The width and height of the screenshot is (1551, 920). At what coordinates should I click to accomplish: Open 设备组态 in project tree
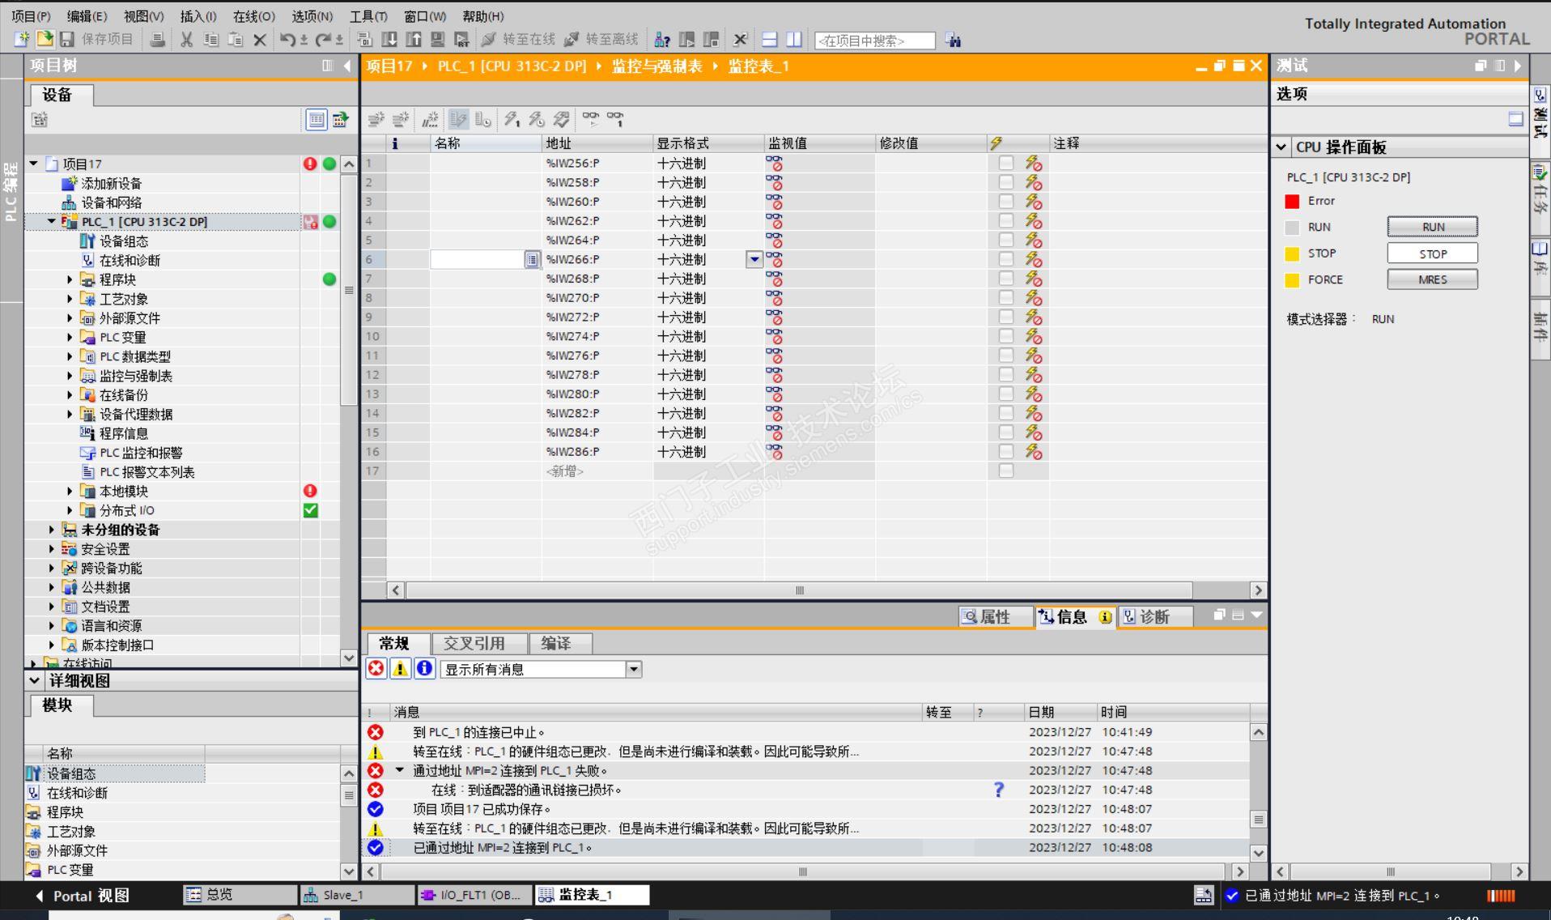(124, 241)
